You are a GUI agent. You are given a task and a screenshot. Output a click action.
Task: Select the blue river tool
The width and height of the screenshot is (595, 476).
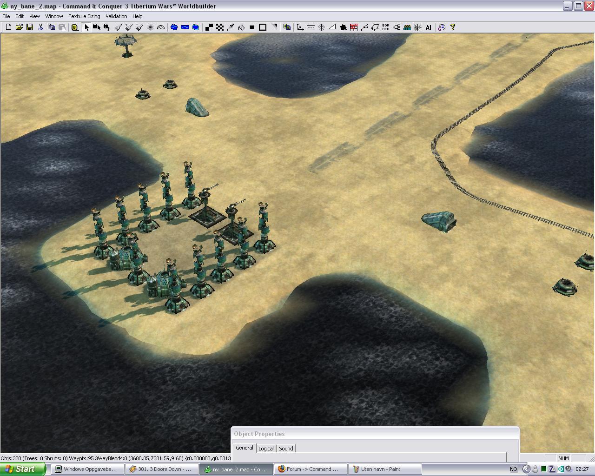[185, 27]
